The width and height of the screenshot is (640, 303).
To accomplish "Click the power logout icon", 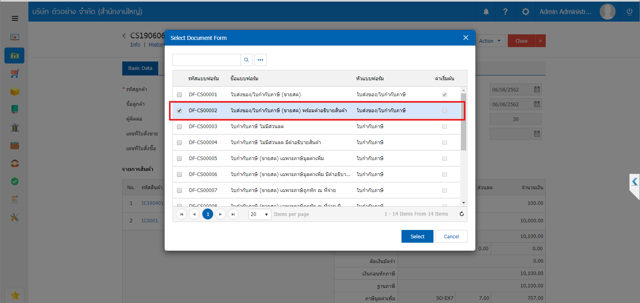I will pos(630,12).
